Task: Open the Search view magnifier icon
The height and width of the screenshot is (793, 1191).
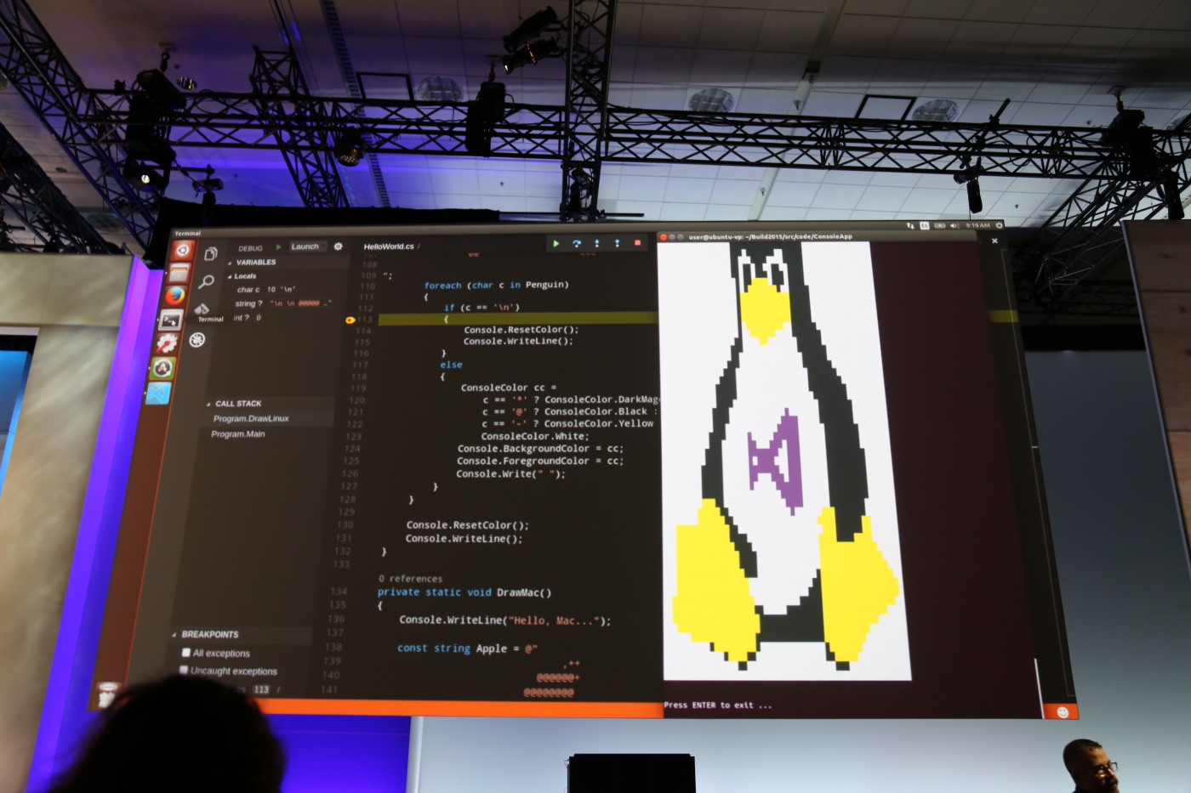Action: (x=206, y=281)
